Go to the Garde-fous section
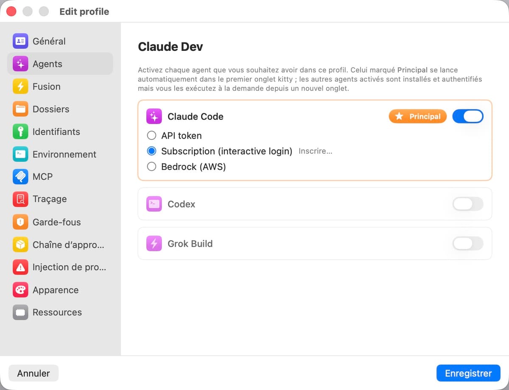The width and height of the screenshot is (509, 390). pos(60,222)
